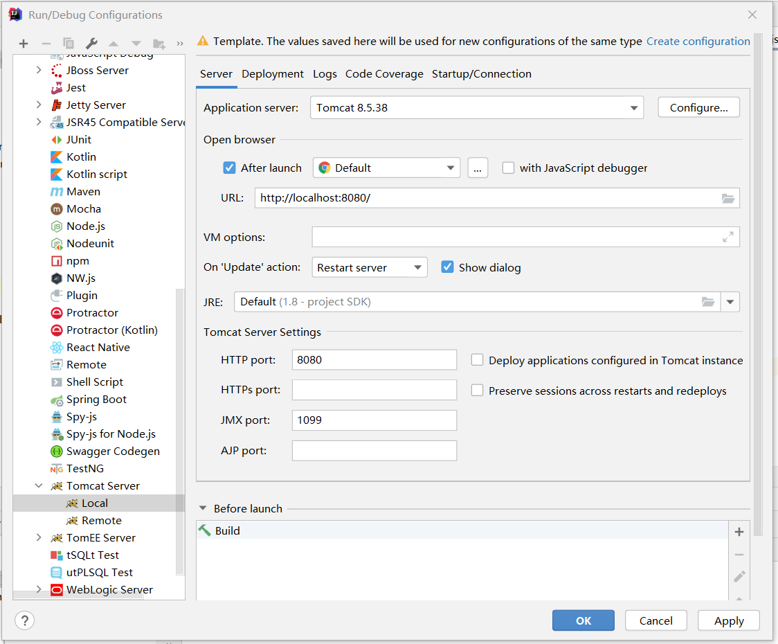The height and width of the screenshot is (644, 778).
Task: Switch to Logs tab
Action: pyautogui.click(x=325, y=74)
